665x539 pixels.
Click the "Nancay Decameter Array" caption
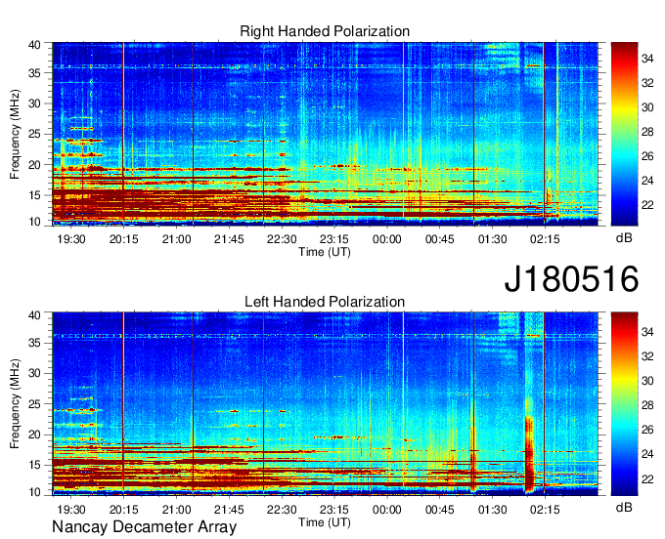coord(144,527)
